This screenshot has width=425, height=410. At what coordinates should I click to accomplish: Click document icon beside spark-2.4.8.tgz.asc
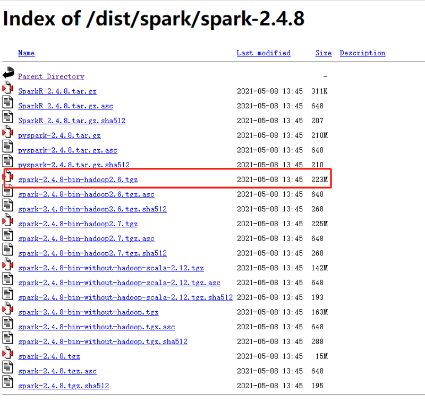point(8,367)
